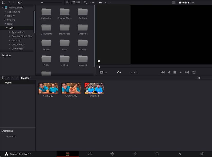The width and height of the screenshot is (212, 157).
Task: Expand the Documents folder in tree
Action: point(10,44)
